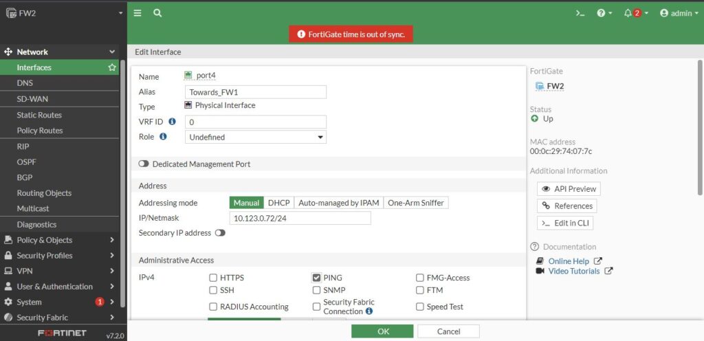Open Static Routes in sidebar

click(x=39, y=115)
